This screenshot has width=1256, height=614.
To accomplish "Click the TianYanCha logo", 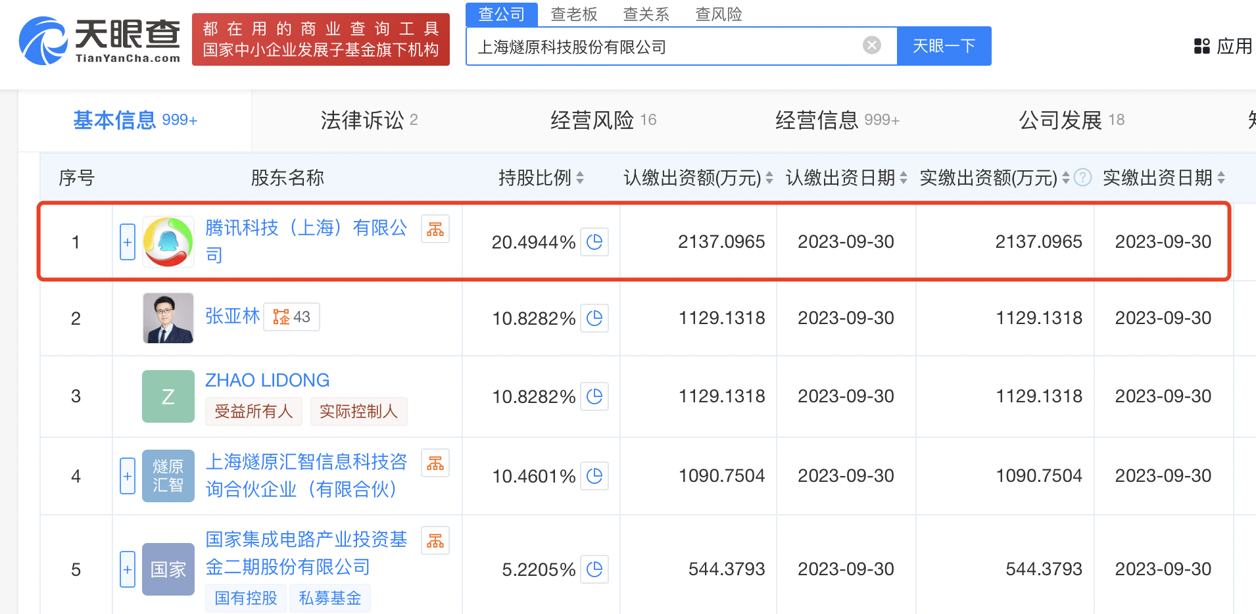I will (x=100, y=41).
